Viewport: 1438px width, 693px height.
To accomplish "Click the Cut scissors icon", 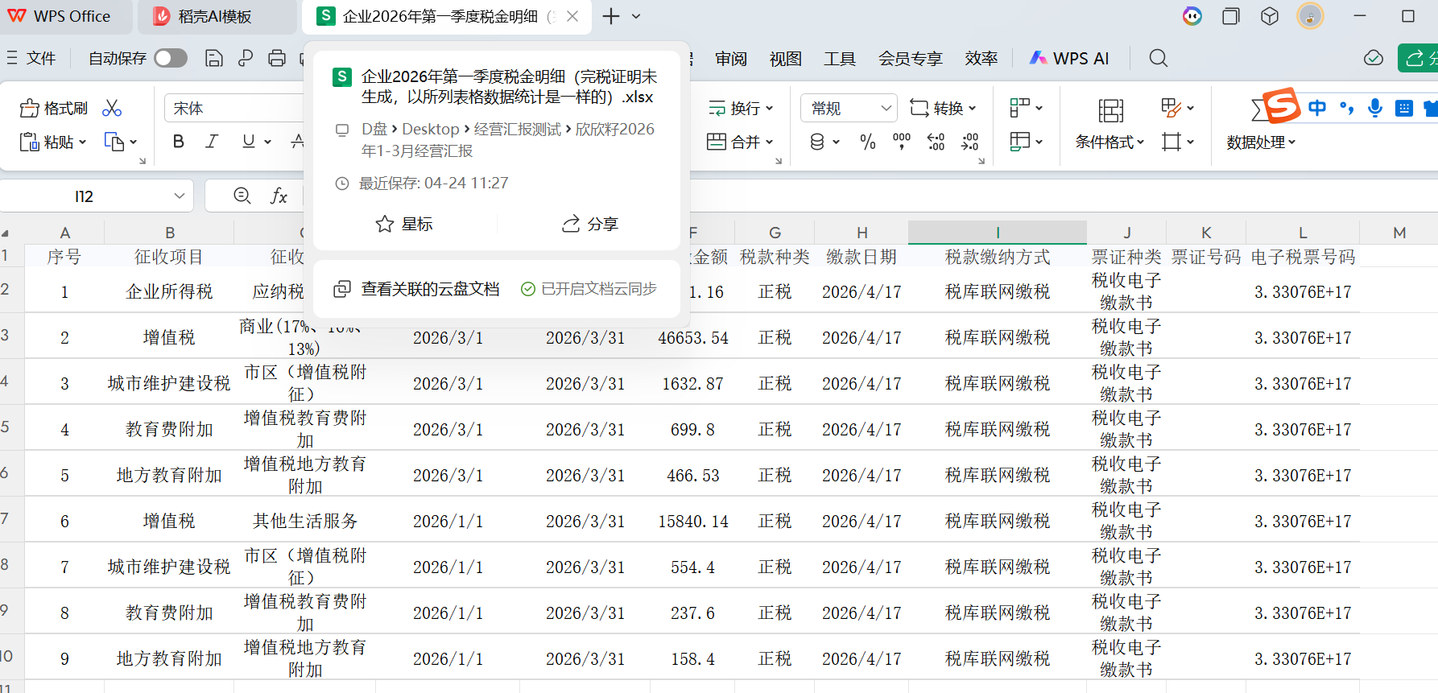I will [112, 108].
